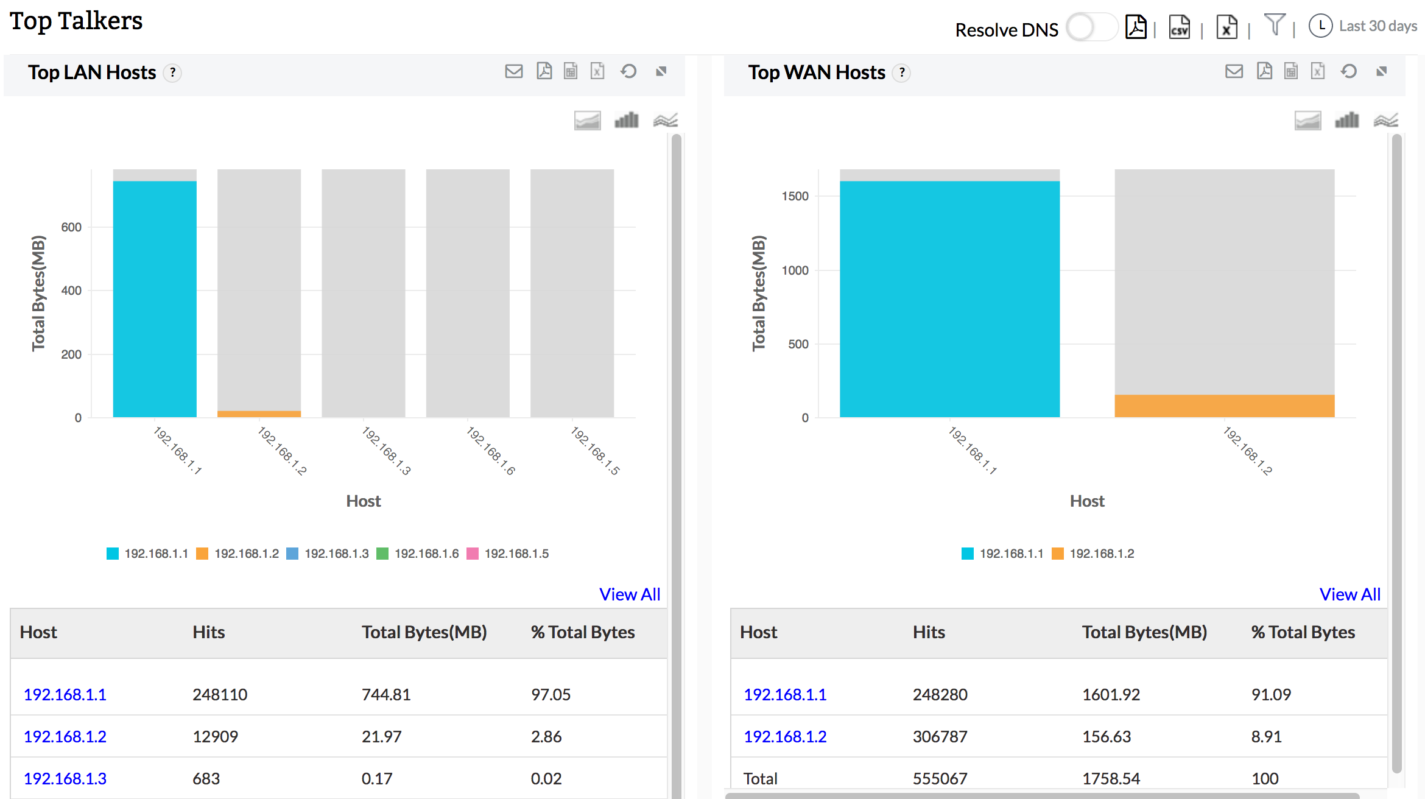The width and height of the screenshot is (1425, 799).
Task: Export the Top Talkers report as PDF
Action: pos(1136,27)
